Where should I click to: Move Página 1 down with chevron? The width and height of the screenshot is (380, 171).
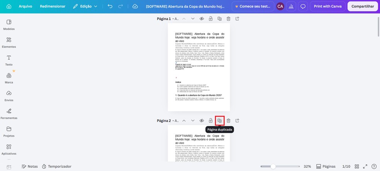(193, 19)
